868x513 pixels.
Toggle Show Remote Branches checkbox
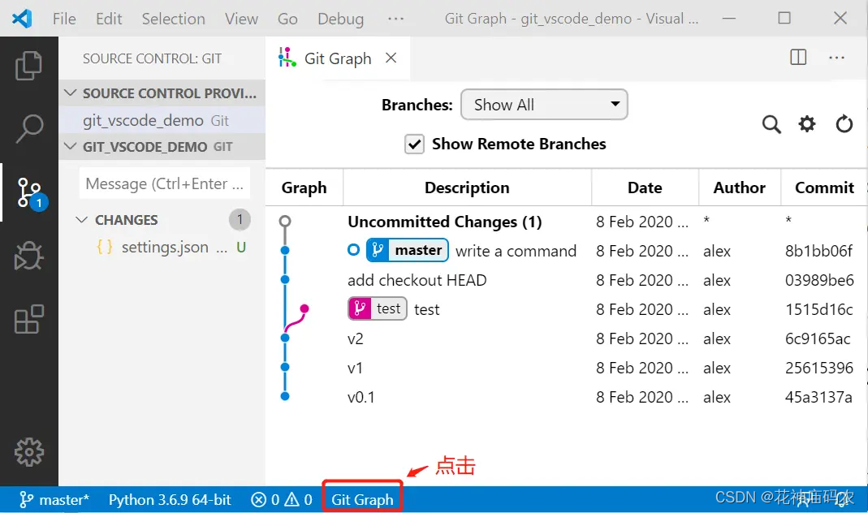tap(414, 144)
